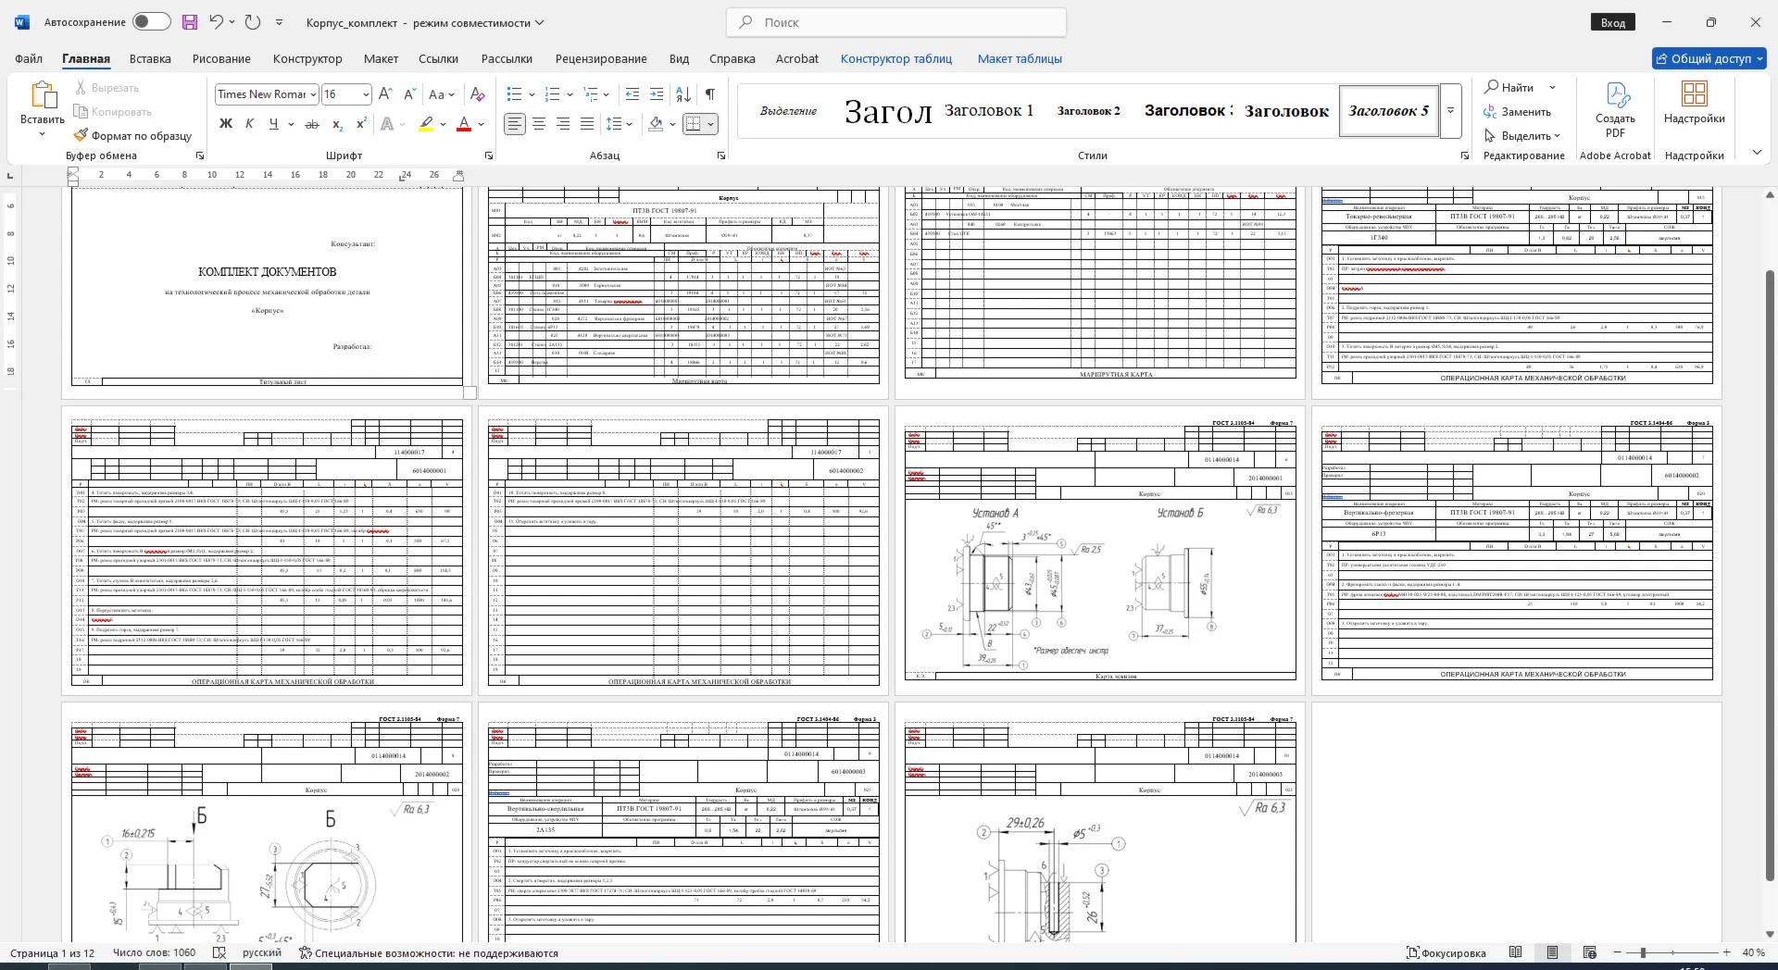The width and height of the screenshot is (1778, 970).
Task: Click the bulleted list icon
Action: [515, 94]
